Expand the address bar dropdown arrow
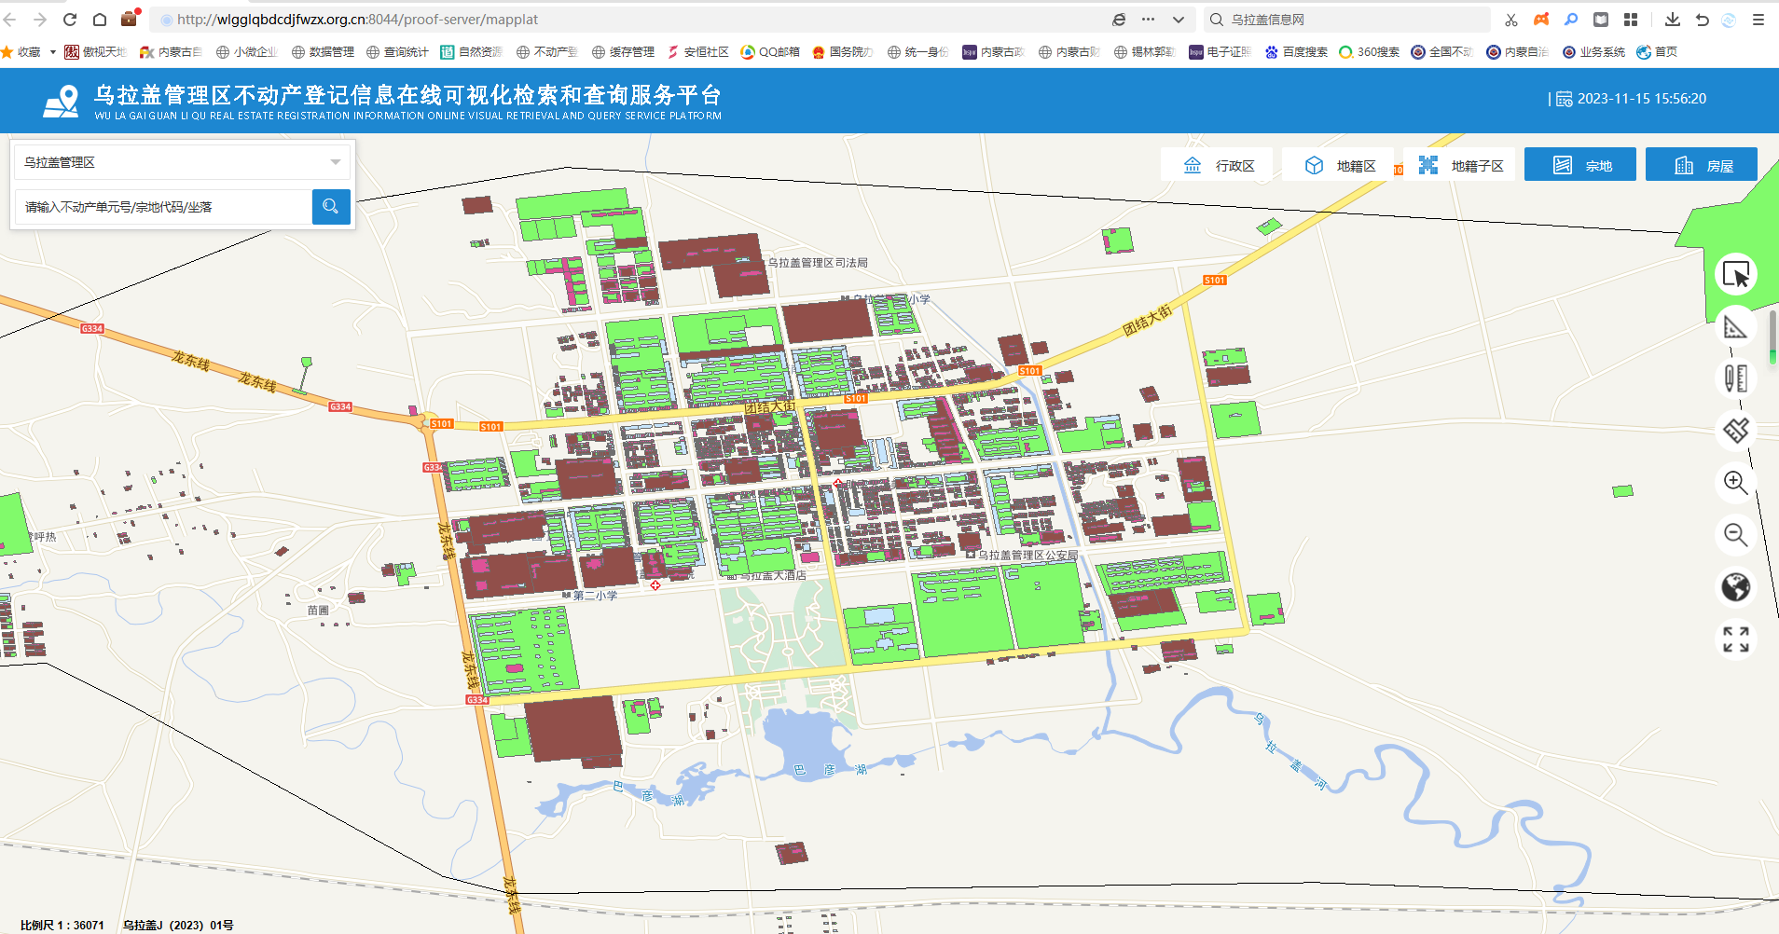The height and width of the screenshot is (934, 1779). 1179,20
